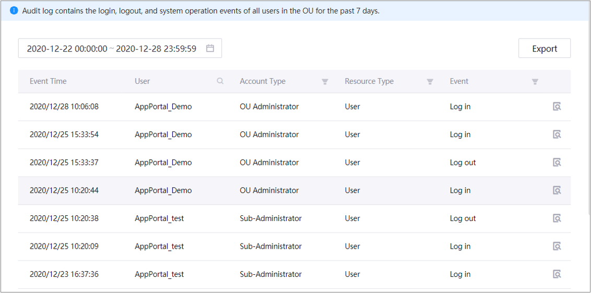
Task: Select the Sub-Administrator cell at 16:37:36 row
Action: point(270,274)
